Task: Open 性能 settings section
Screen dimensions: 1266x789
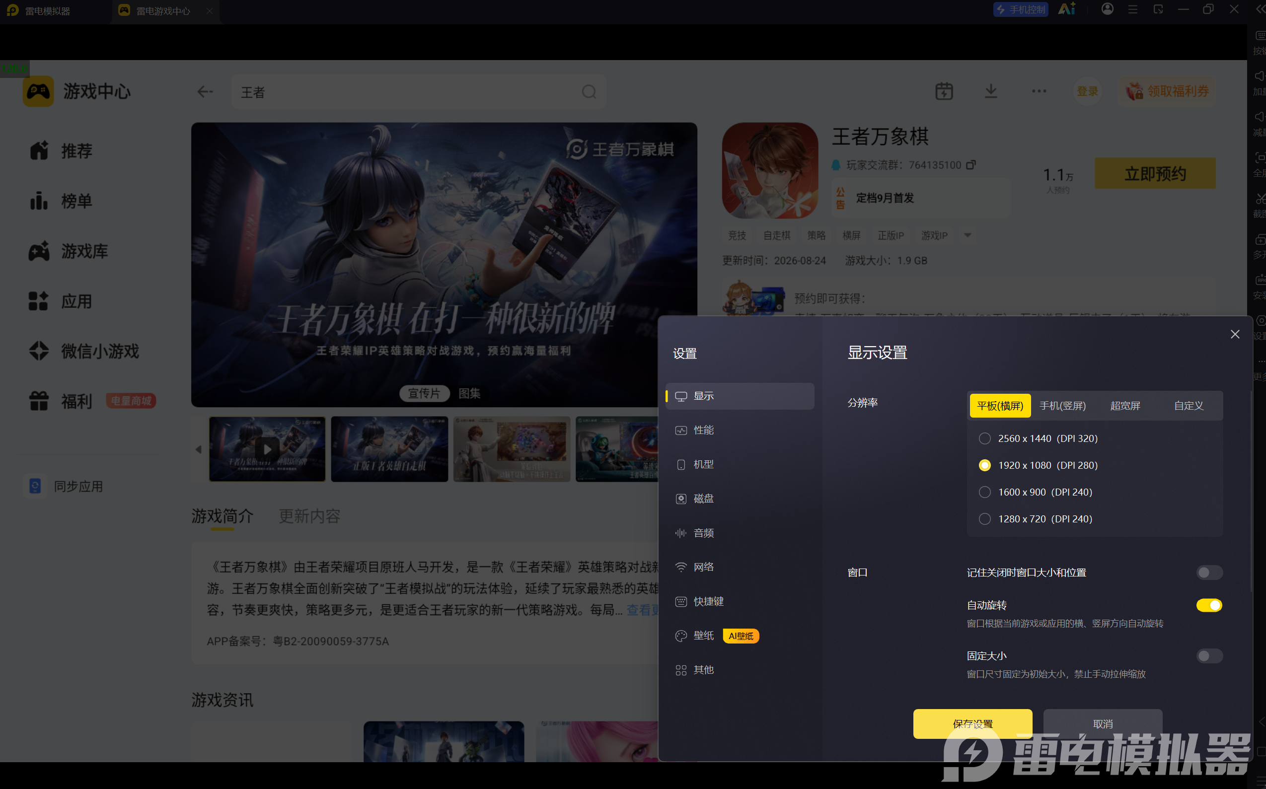Action: [740, 430]
